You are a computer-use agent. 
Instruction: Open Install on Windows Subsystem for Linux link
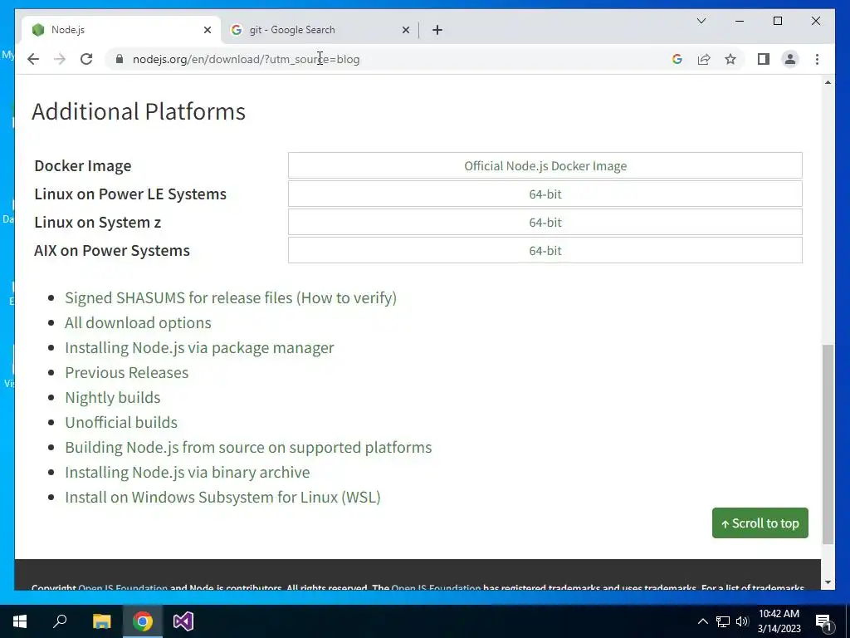(x=222, y=497)
